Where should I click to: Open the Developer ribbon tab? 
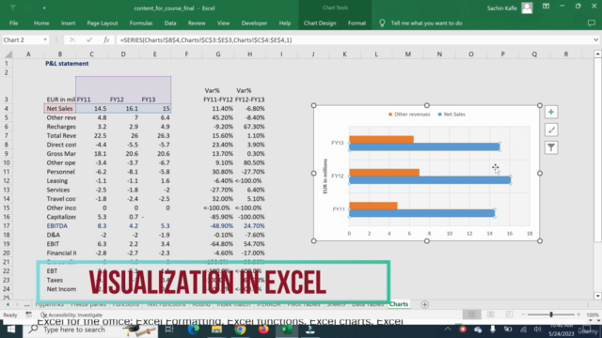tap(254, 23)
